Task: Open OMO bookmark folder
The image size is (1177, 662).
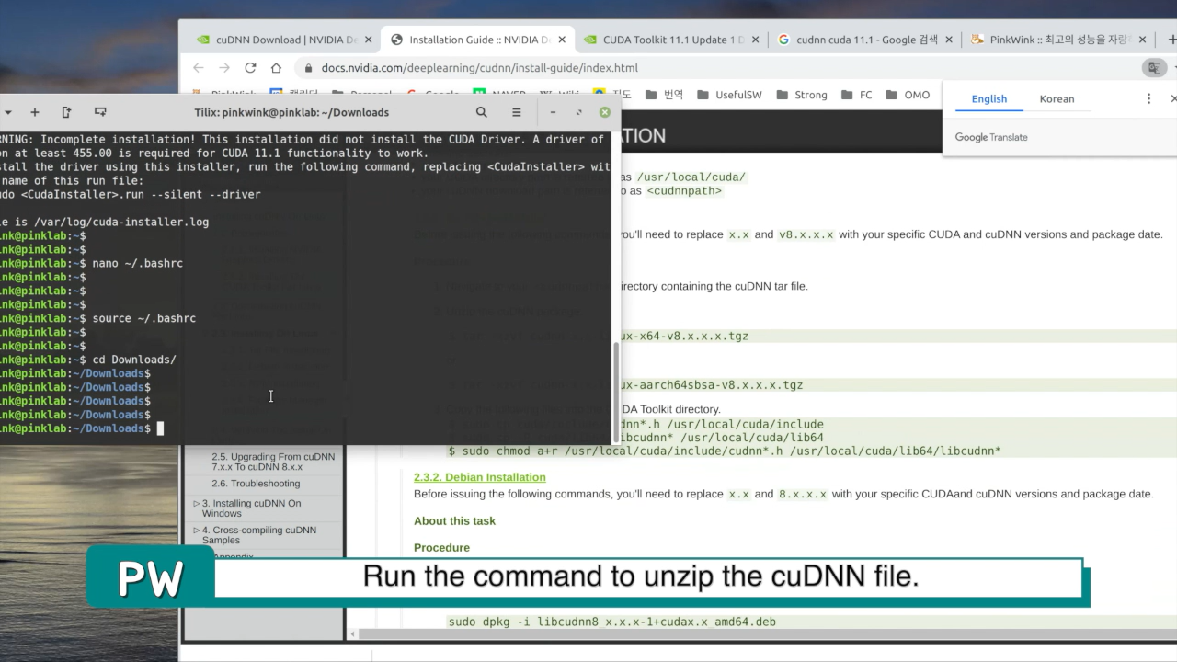Action: click(x=908, y=95)
